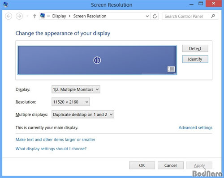Select the 1|2 monitor badge in preview
Viewport: 224px width, 178px height.
(x=97, y=60)
